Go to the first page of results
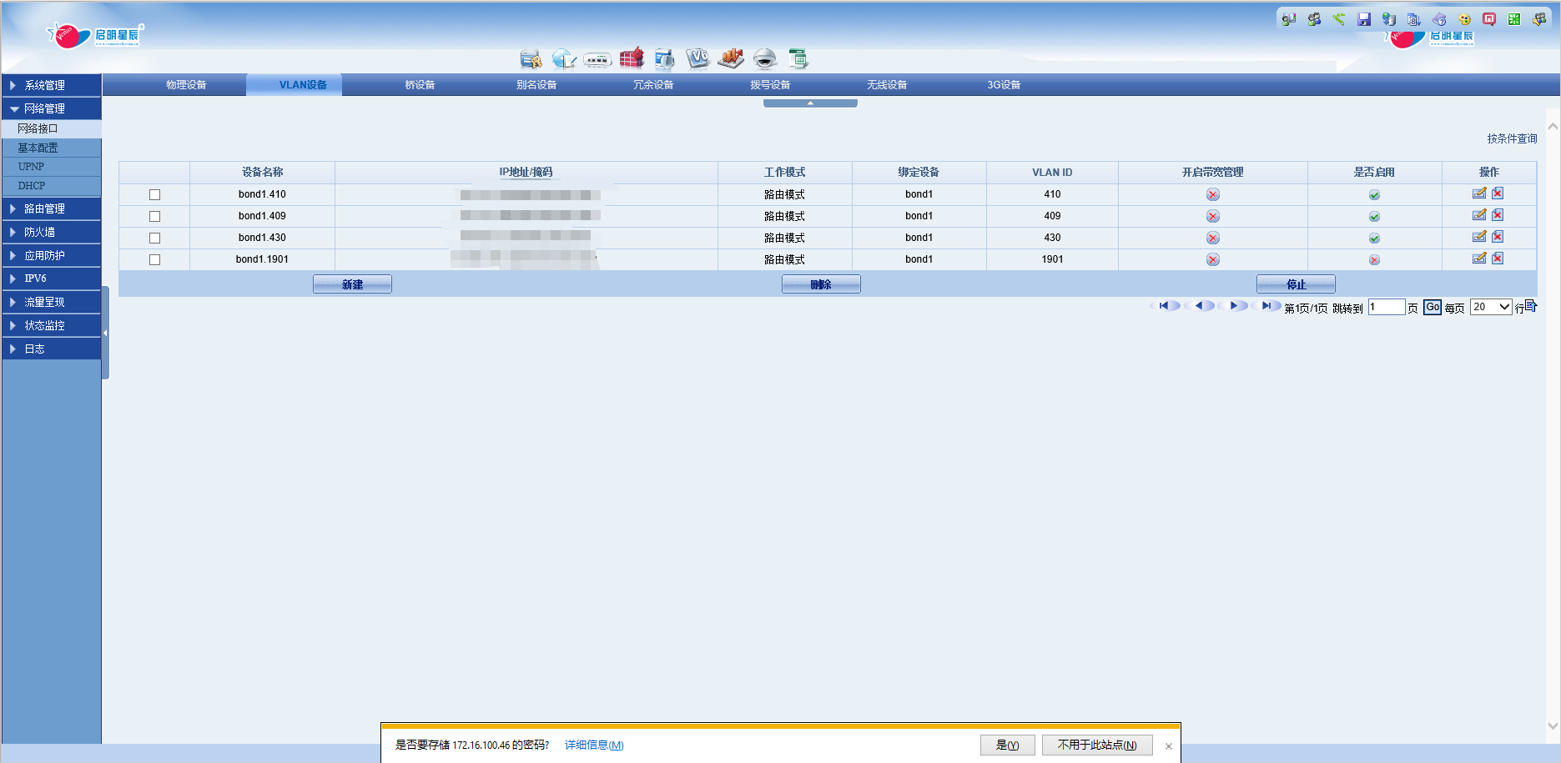 pyautogui.click(x=1164, y=306)
